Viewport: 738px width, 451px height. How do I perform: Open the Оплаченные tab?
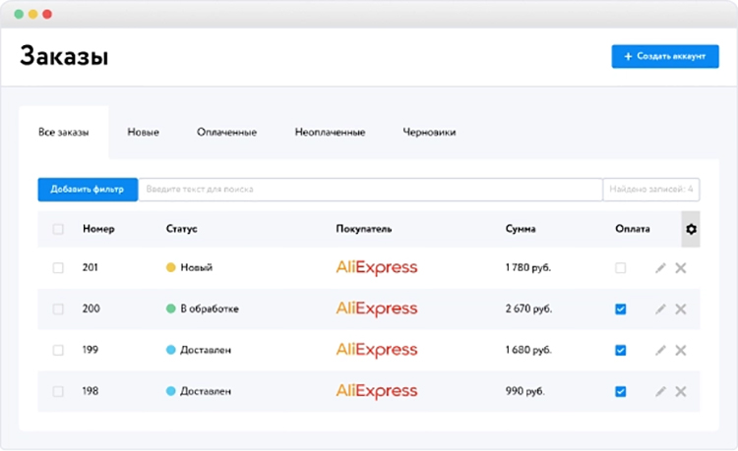[x=226, y=133]
